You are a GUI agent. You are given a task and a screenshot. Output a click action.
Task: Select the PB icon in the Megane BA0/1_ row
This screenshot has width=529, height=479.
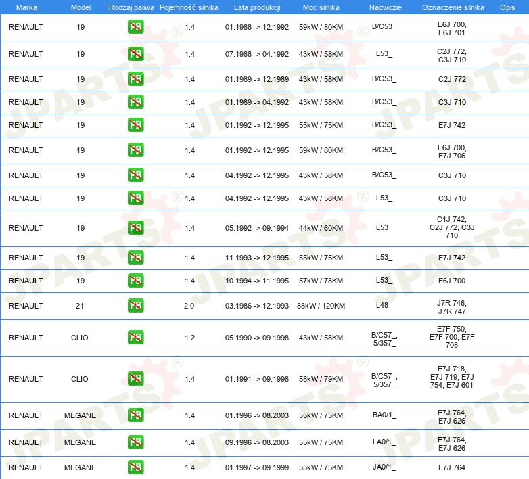click(x=135, y=415)
